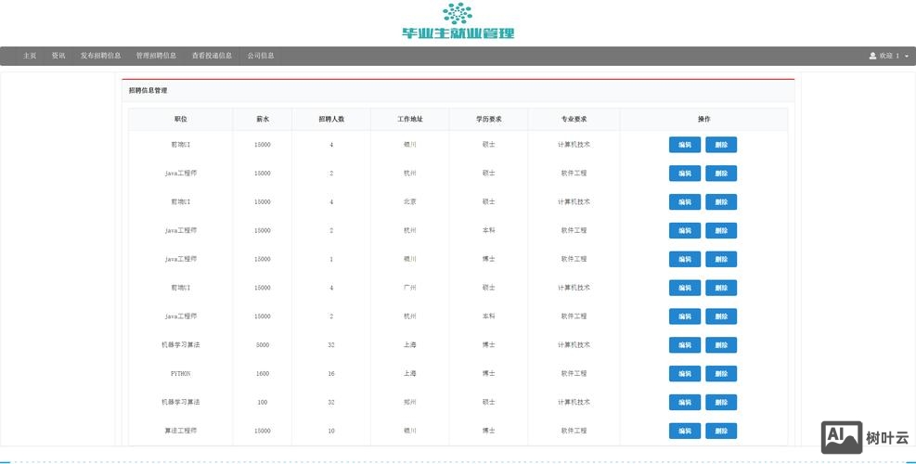Viewport: 916px width, 464px height.
Task: Delete the java工程师 row requiring 硕士
Action: pos(721,174)
